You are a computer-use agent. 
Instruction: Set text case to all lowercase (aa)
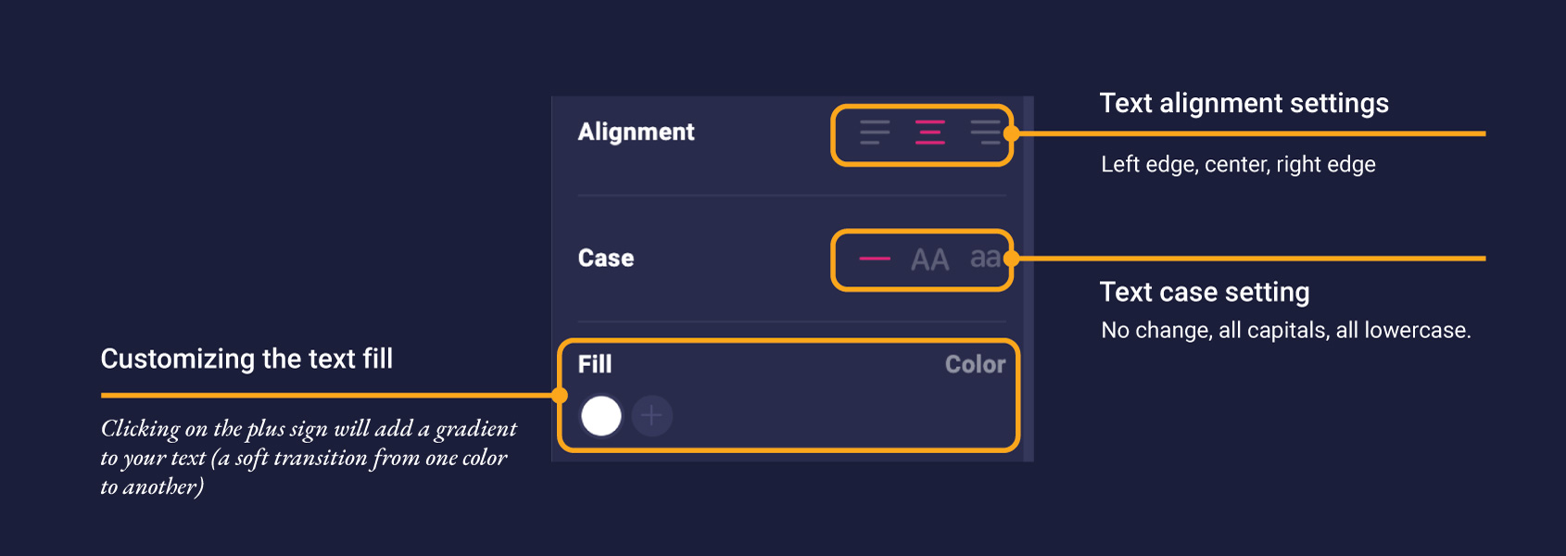984,258
